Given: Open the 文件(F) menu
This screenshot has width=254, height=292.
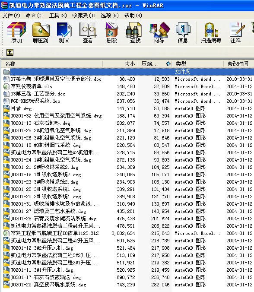Looking at the screenshot, I should click(x=11, y=16).
